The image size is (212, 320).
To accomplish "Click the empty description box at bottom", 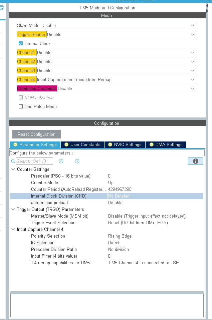I will 107,306.
